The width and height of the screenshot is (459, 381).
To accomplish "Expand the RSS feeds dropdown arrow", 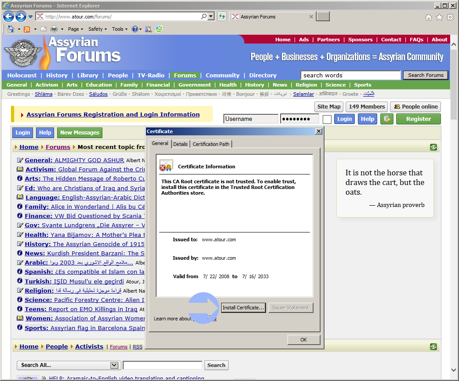I will (x=35, y=29).
